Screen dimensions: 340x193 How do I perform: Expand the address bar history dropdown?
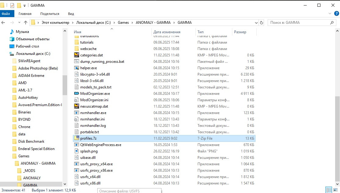tap(256, 23)
